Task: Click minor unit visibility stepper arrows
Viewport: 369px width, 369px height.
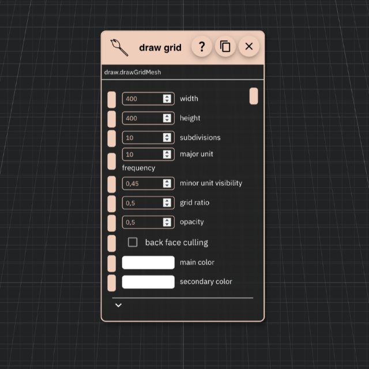Action: tap(167, 183)
